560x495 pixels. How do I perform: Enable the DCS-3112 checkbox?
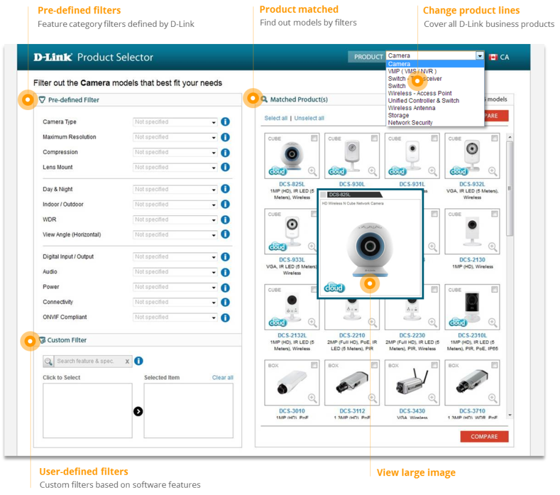coord(374,365)
